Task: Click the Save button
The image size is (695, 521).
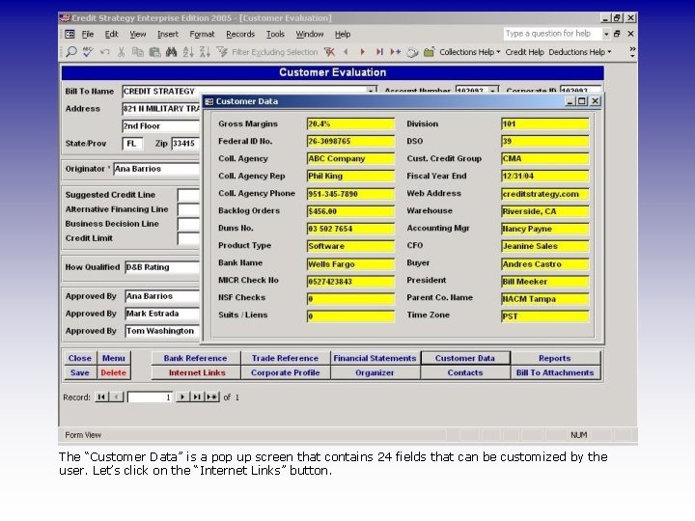Action: click(x=80, y=372)
